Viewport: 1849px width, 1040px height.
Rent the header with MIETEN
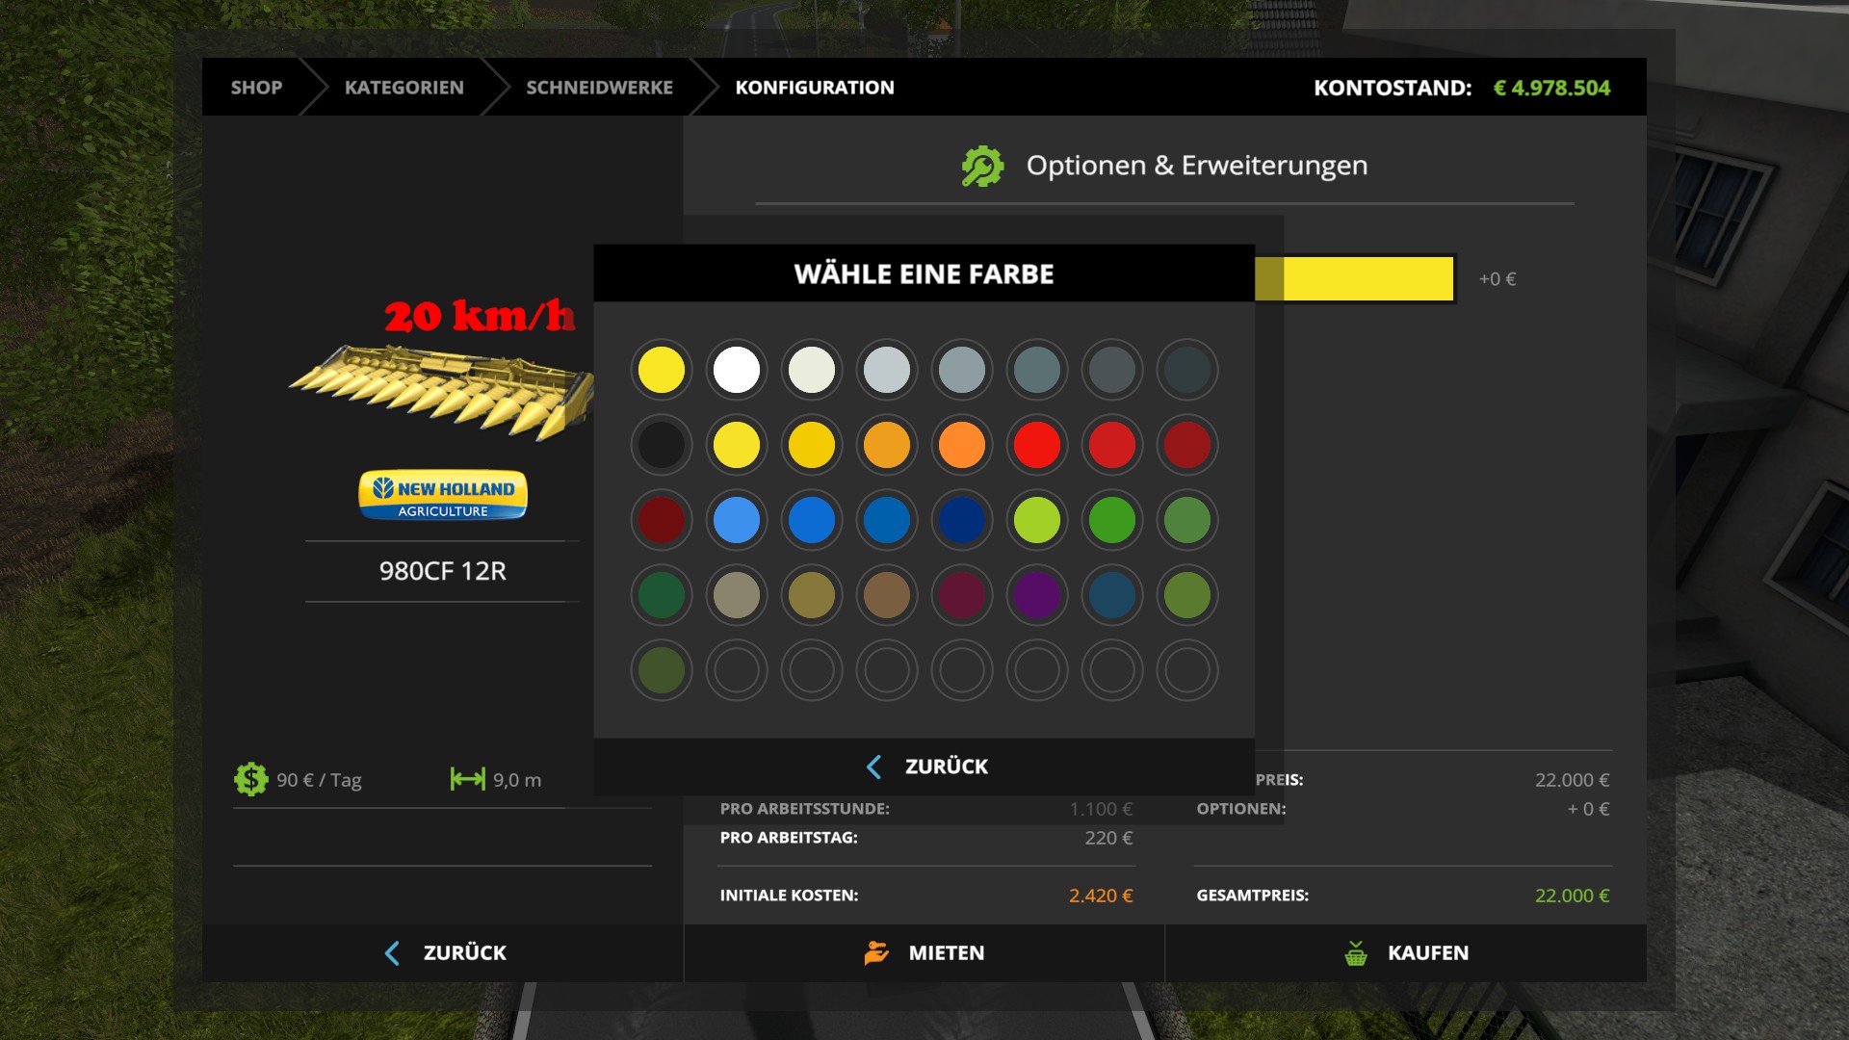point(924,953)
